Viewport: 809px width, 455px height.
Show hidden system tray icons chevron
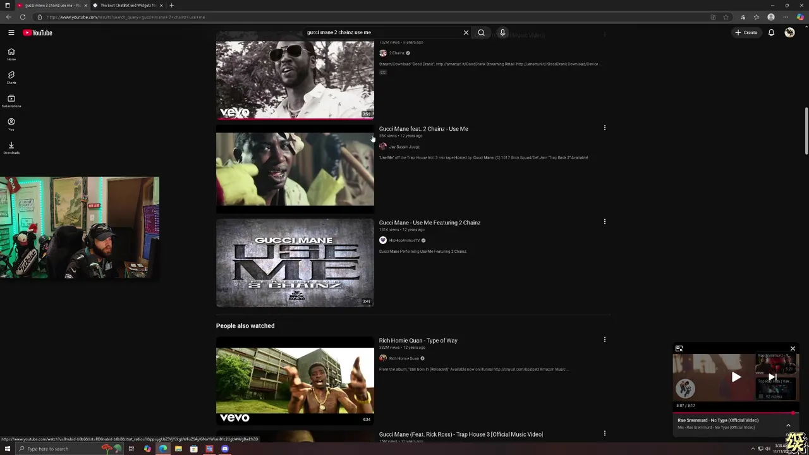[753, 449]
